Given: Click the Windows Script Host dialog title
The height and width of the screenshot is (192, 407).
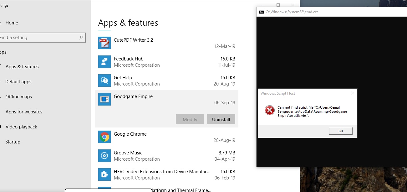Looking at the screenshot, I should (278, 93).
